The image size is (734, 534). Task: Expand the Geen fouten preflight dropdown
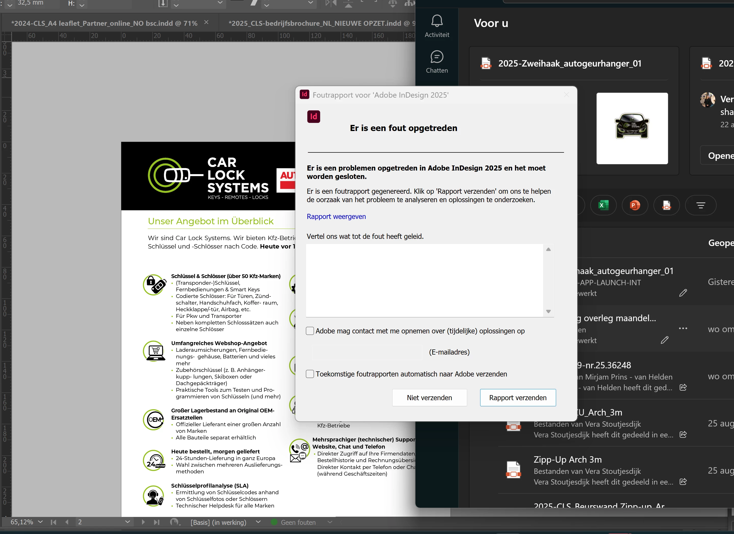click(330, 522)
